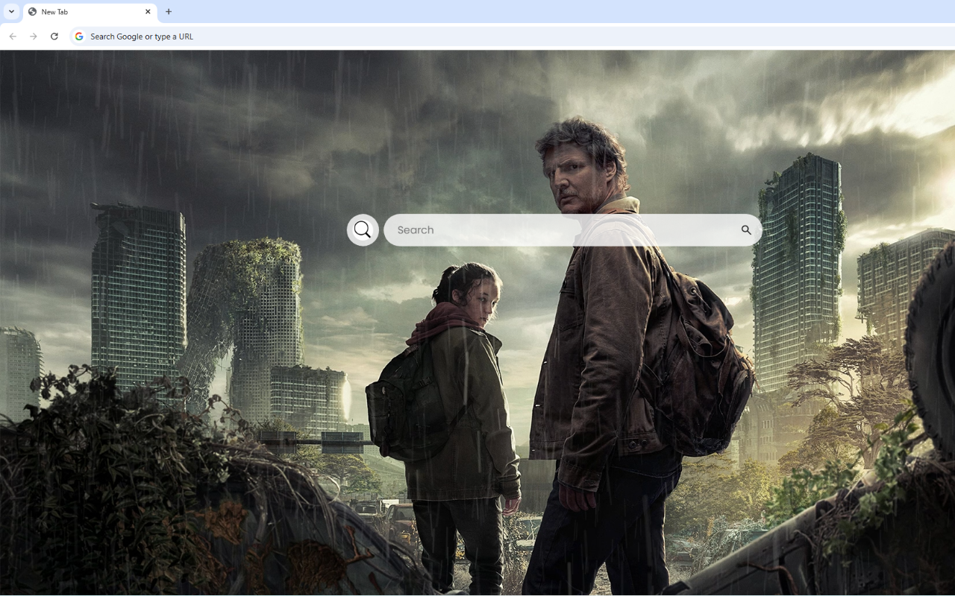Screen dimensions: 955x596
Task: Open a new tab with the plus button
Action: point(169,12)
